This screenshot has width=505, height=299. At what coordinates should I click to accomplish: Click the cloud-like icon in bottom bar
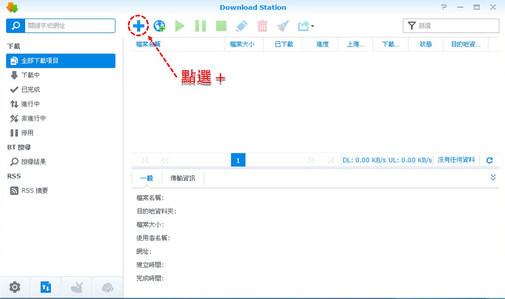click(x=108, y=288)
